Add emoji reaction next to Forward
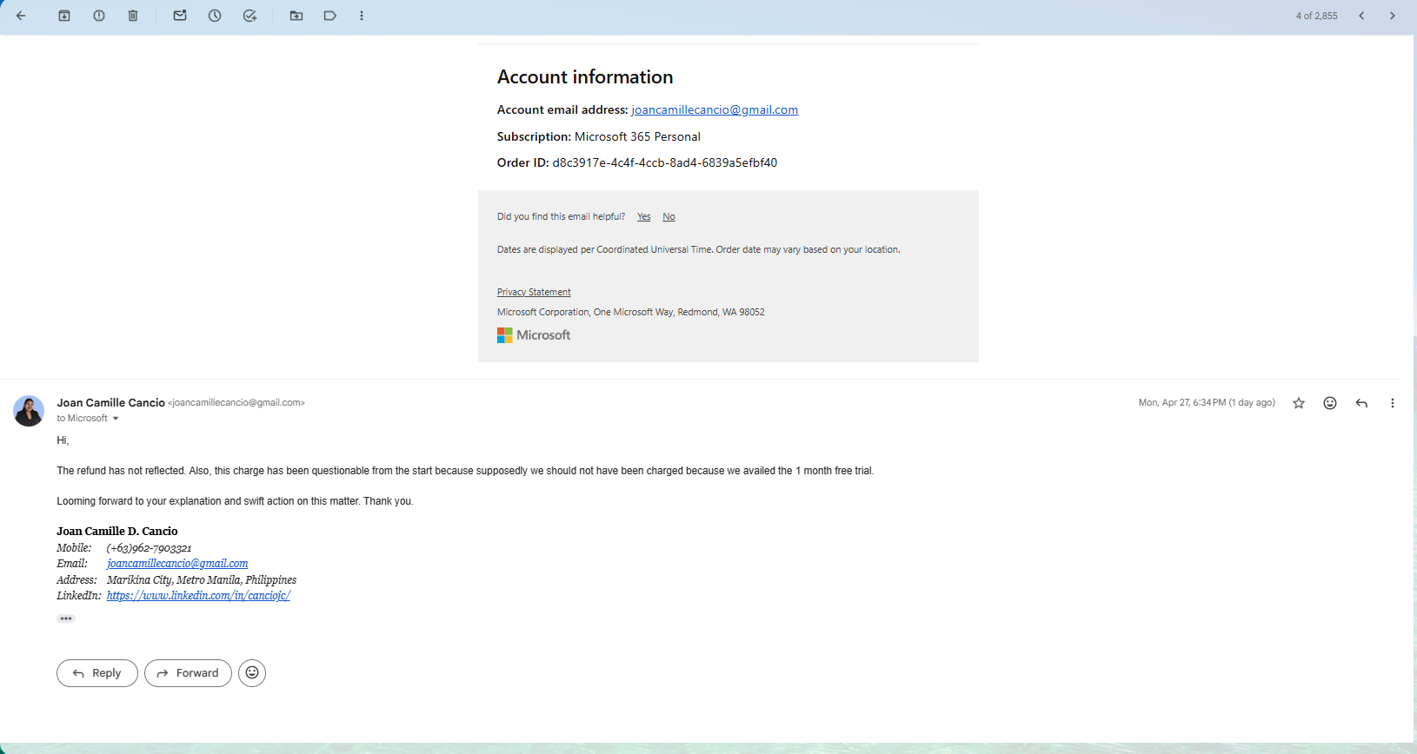1417x754 pixels. pyautogui.click(x=252, y=673)
